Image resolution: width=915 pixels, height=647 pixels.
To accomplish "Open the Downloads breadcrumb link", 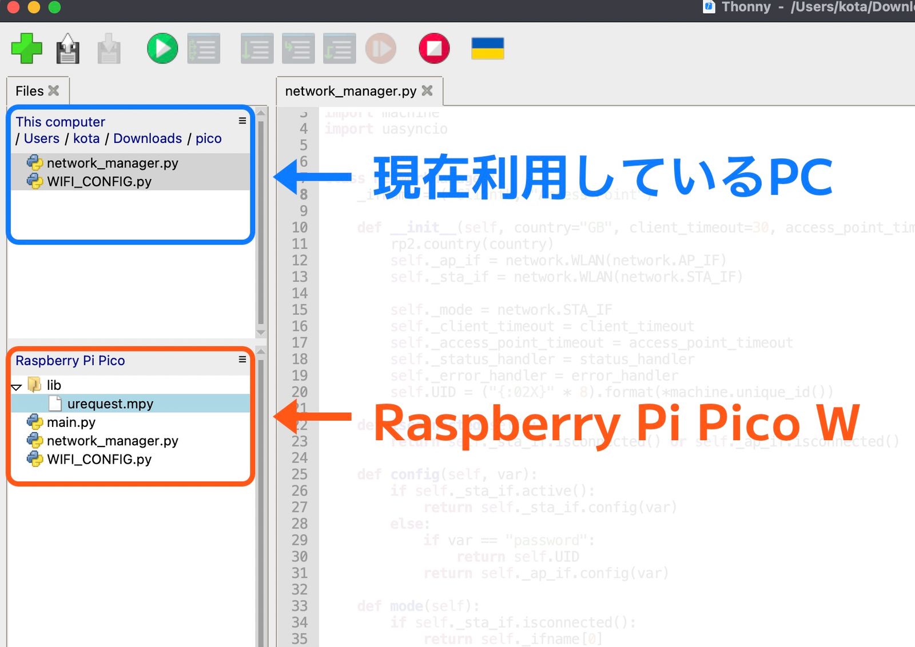I will pyautogui.click(x=148, y=138).
